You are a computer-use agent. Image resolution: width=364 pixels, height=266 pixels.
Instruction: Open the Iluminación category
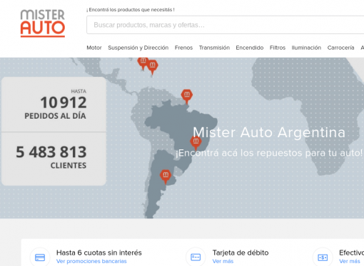pos(306,48)
